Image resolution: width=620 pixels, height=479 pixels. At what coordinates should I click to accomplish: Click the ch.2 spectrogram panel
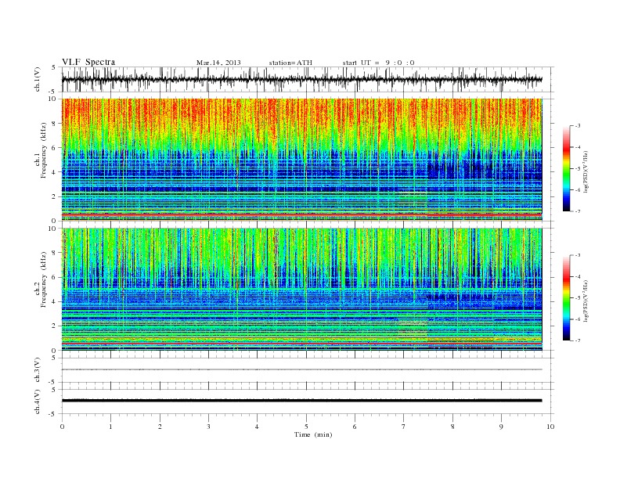click(301, 290)
